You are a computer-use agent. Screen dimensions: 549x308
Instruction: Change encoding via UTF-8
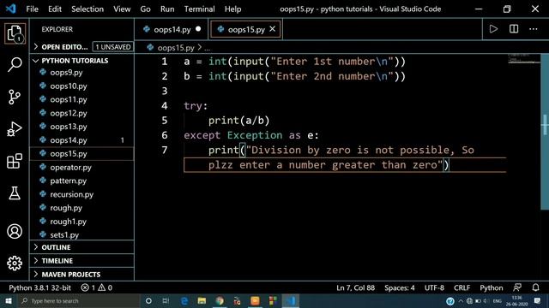434,287
